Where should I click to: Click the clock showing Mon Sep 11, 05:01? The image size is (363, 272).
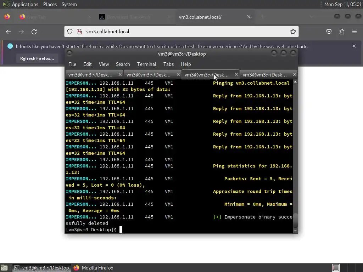343,4
